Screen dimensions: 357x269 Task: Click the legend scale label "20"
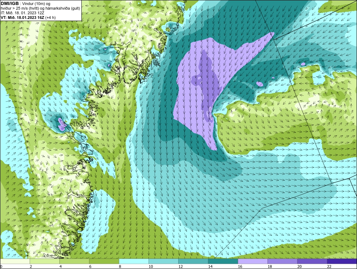[x=299, y=266]
